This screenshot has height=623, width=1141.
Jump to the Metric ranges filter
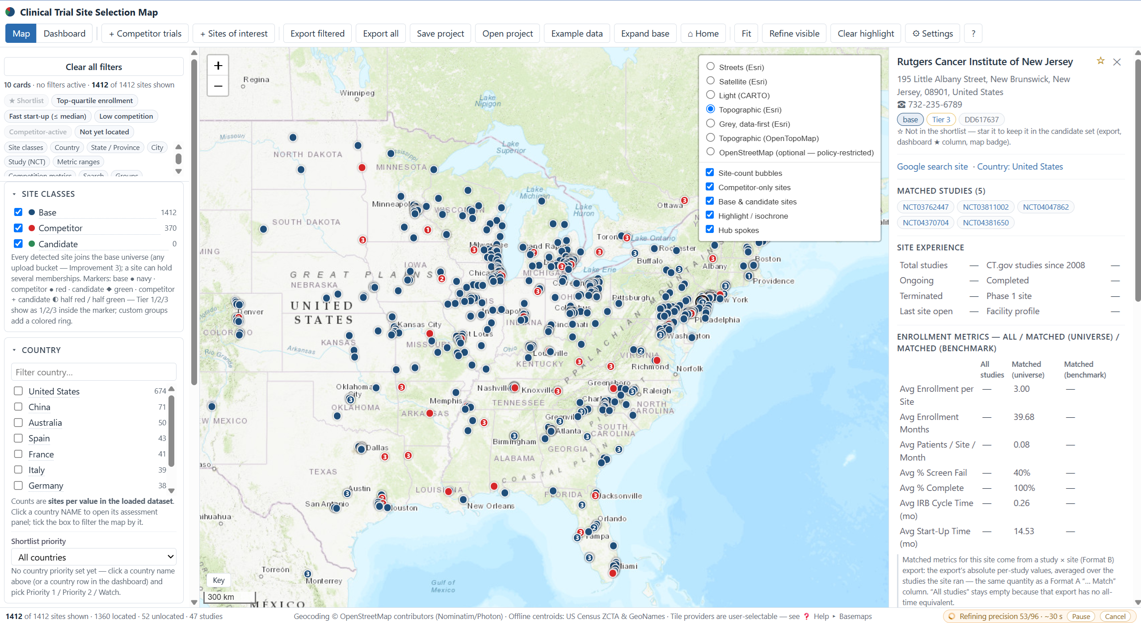78,162
